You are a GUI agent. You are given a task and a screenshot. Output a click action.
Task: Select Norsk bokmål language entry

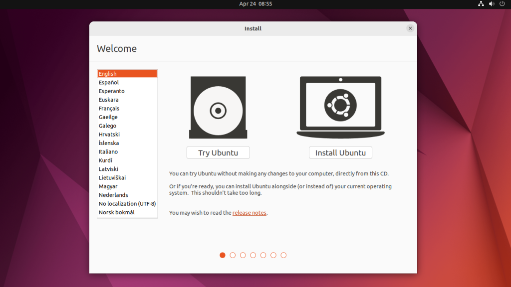click(116, 212)
